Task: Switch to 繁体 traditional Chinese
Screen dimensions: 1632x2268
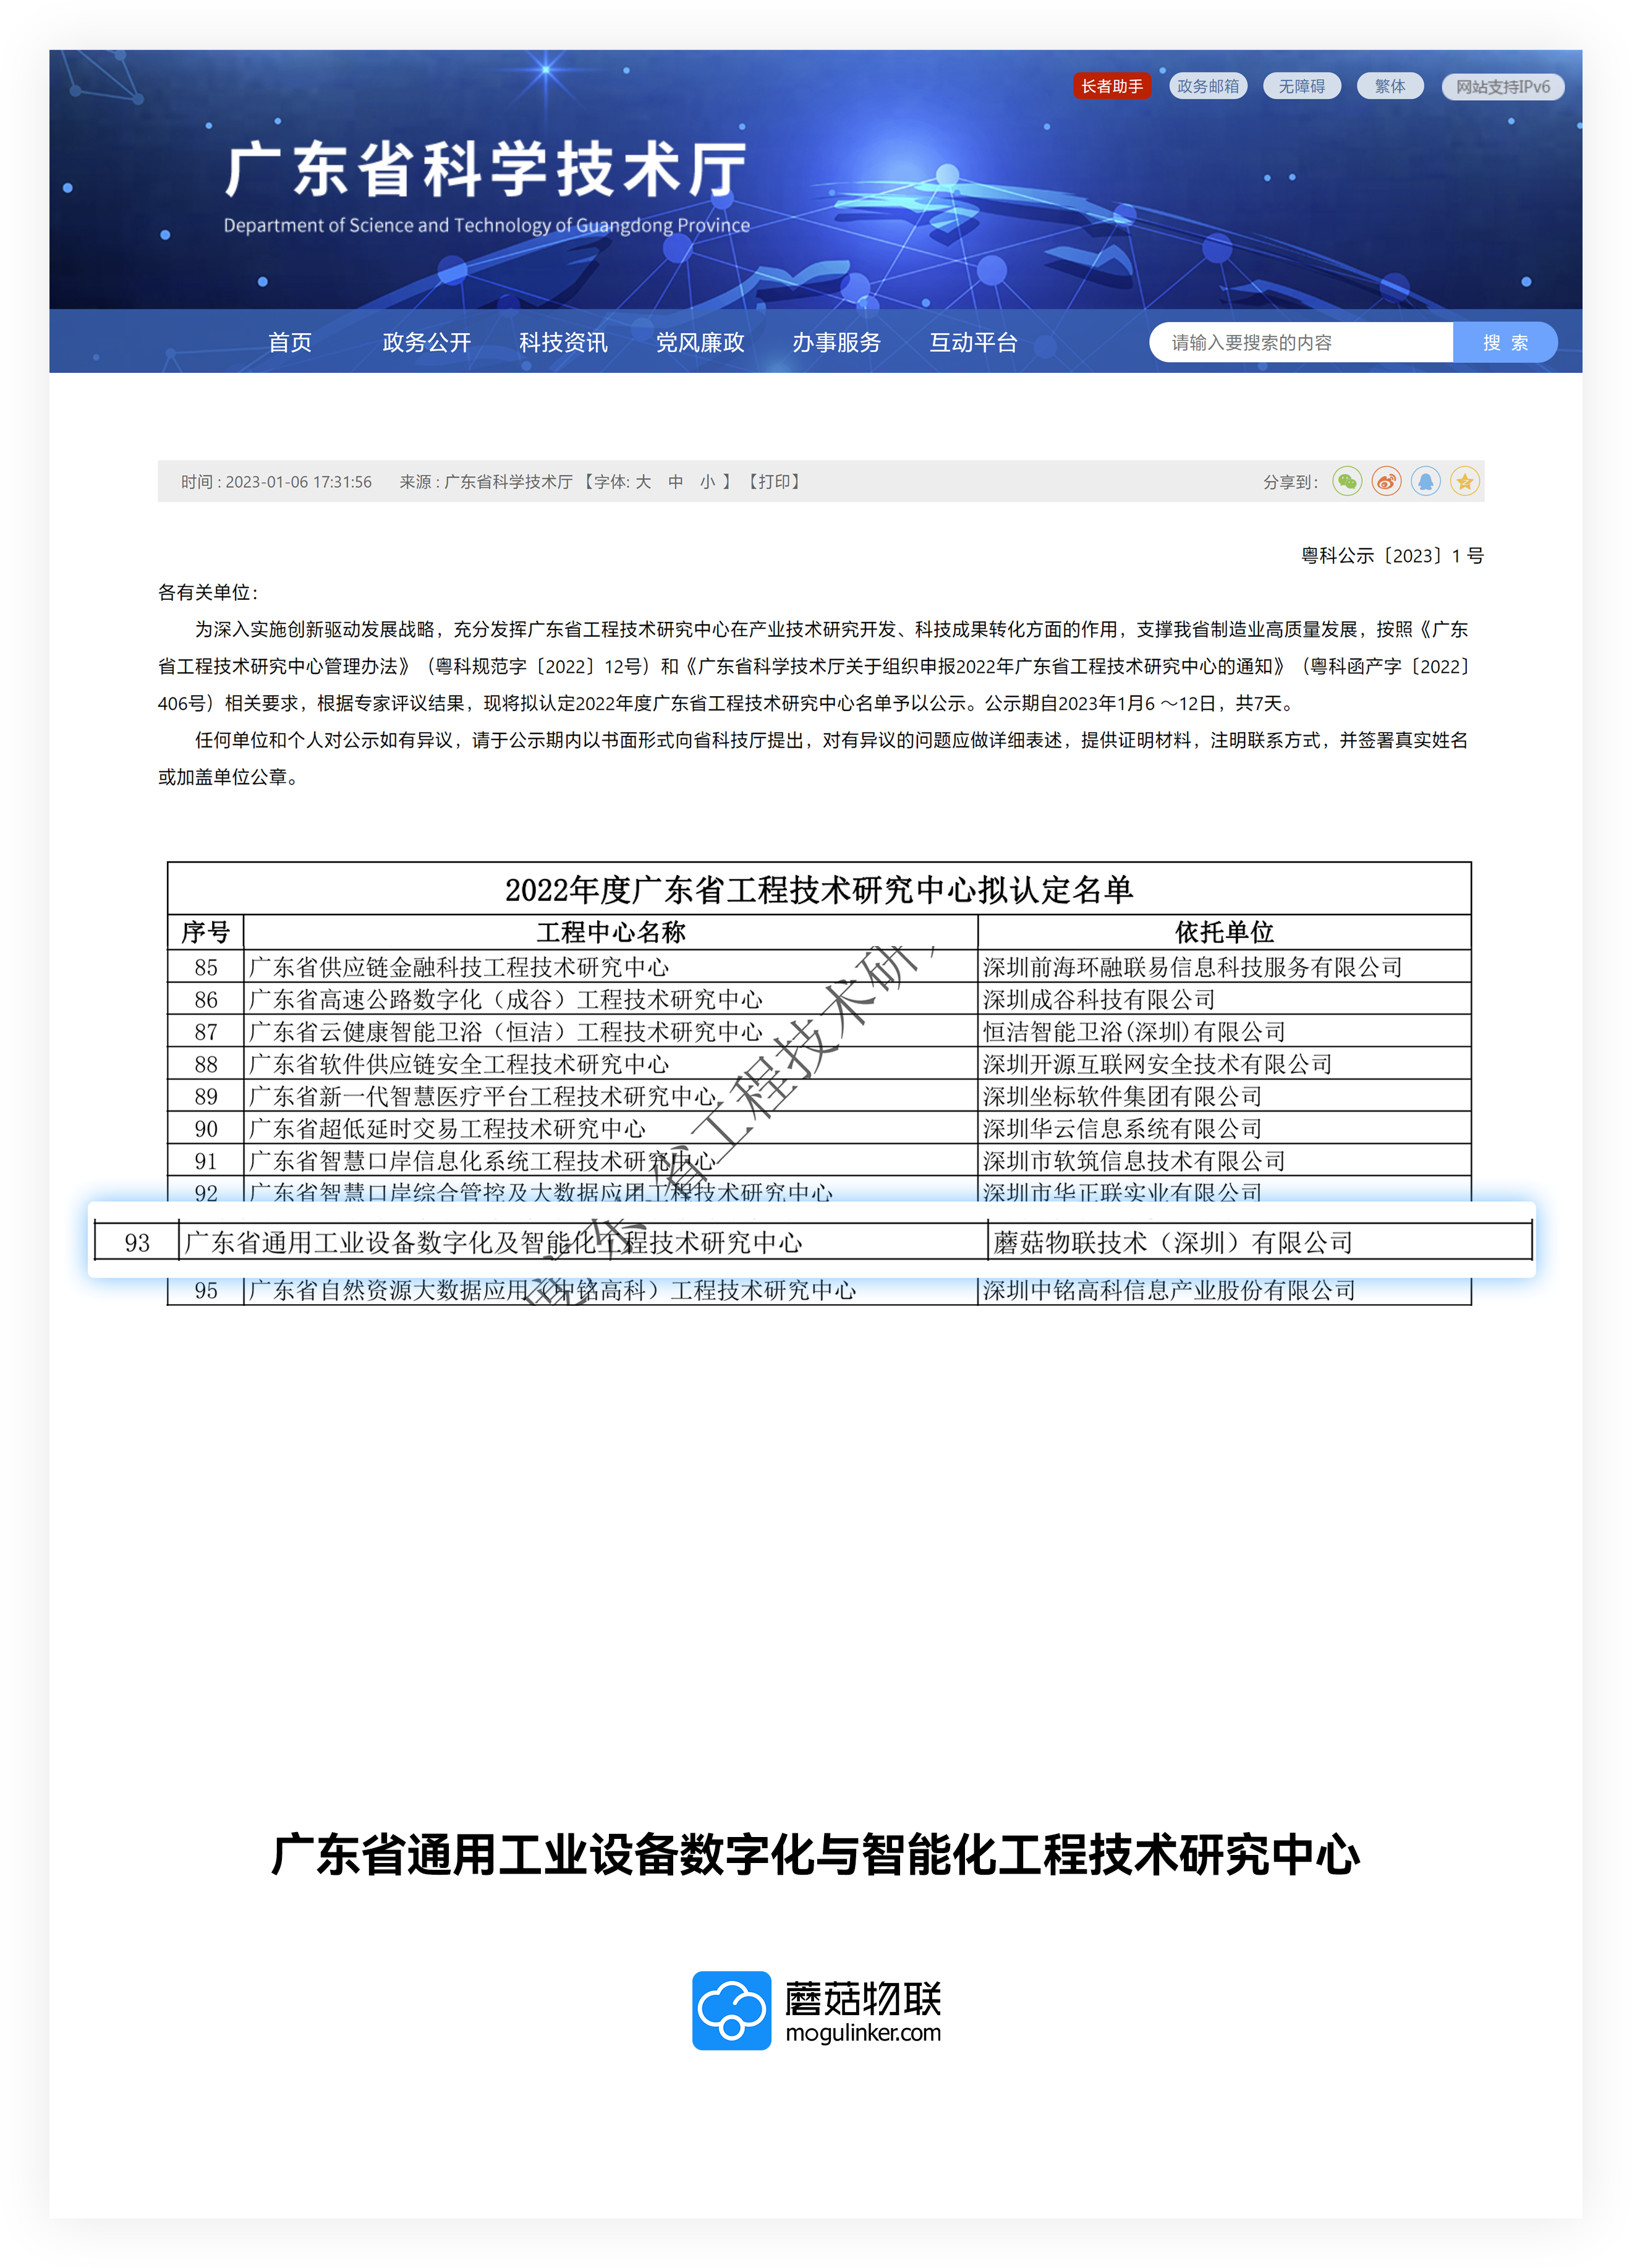Action: point(1390,86)
